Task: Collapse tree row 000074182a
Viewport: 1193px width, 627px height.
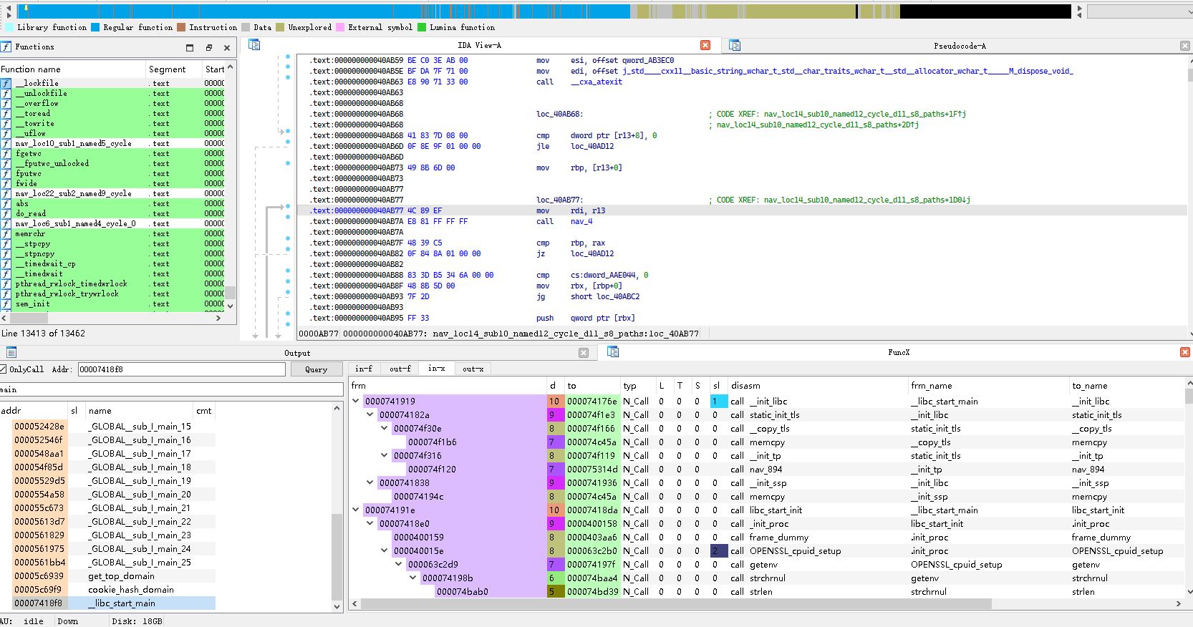Action: point(370,414)
